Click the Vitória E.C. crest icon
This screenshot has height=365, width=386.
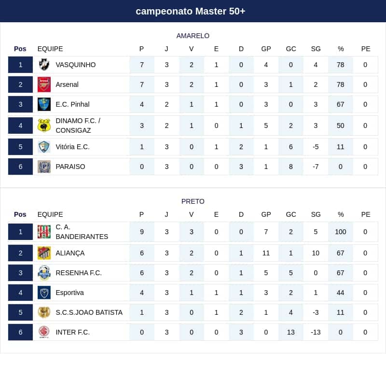point(44,147)
